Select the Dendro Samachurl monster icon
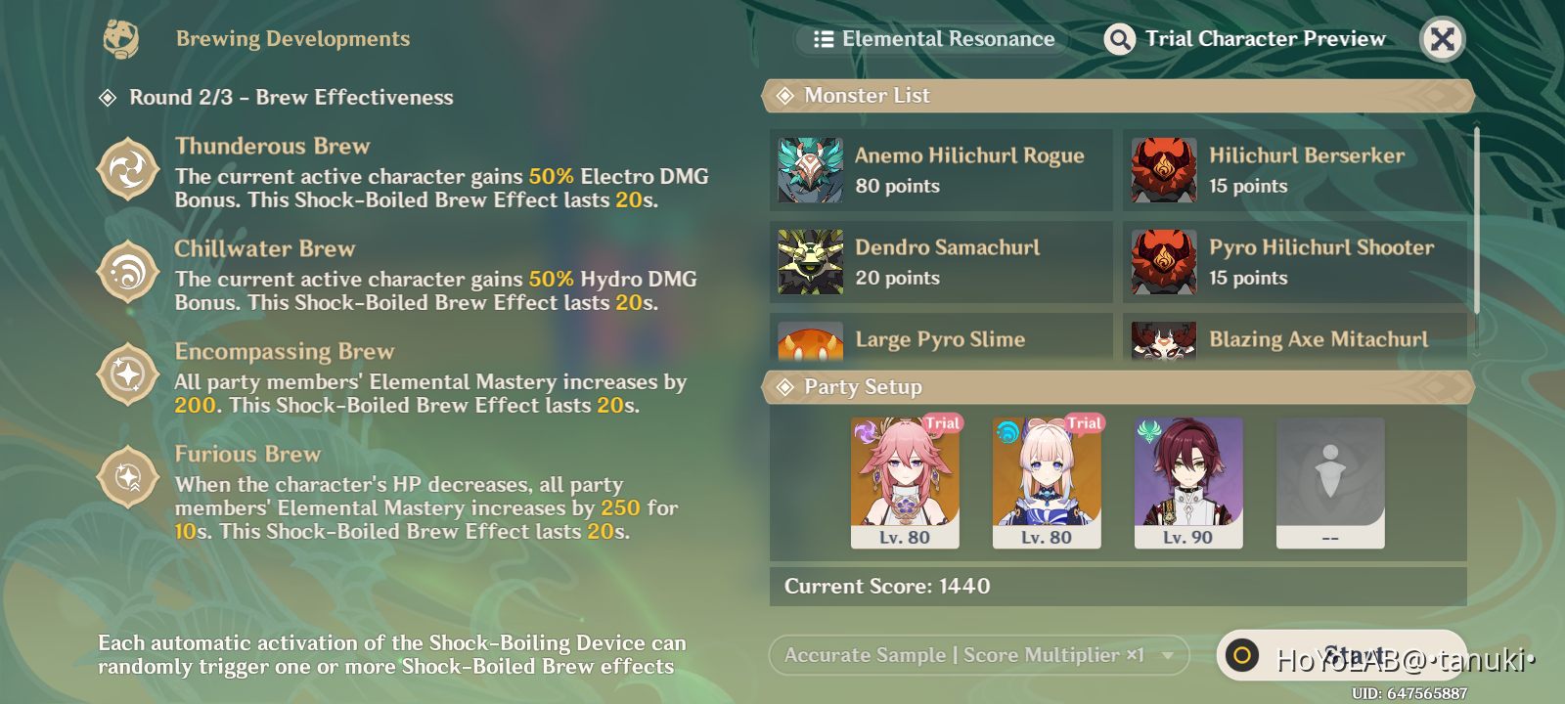The height and width of the screenshot is (704, 1565). [810, 261]
